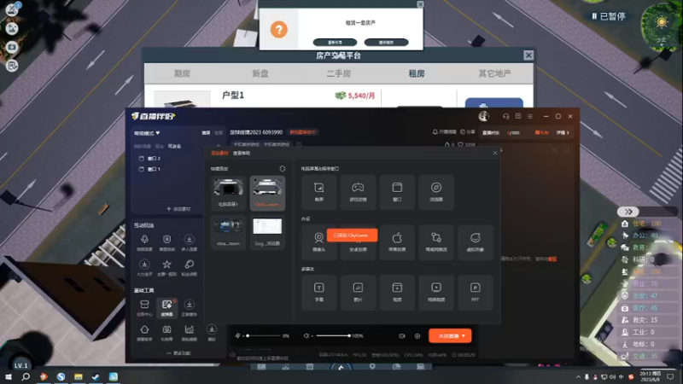This screenshot has height=384, width=683.
Task: Click right button in rental dialog
Action: click(387, 42)
